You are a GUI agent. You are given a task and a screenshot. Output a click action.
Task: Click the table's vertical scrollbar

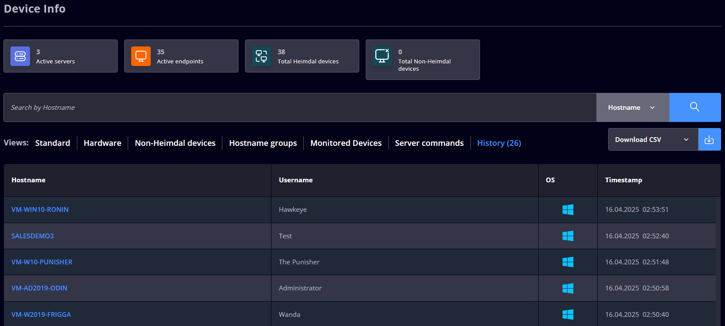(718, 260)
